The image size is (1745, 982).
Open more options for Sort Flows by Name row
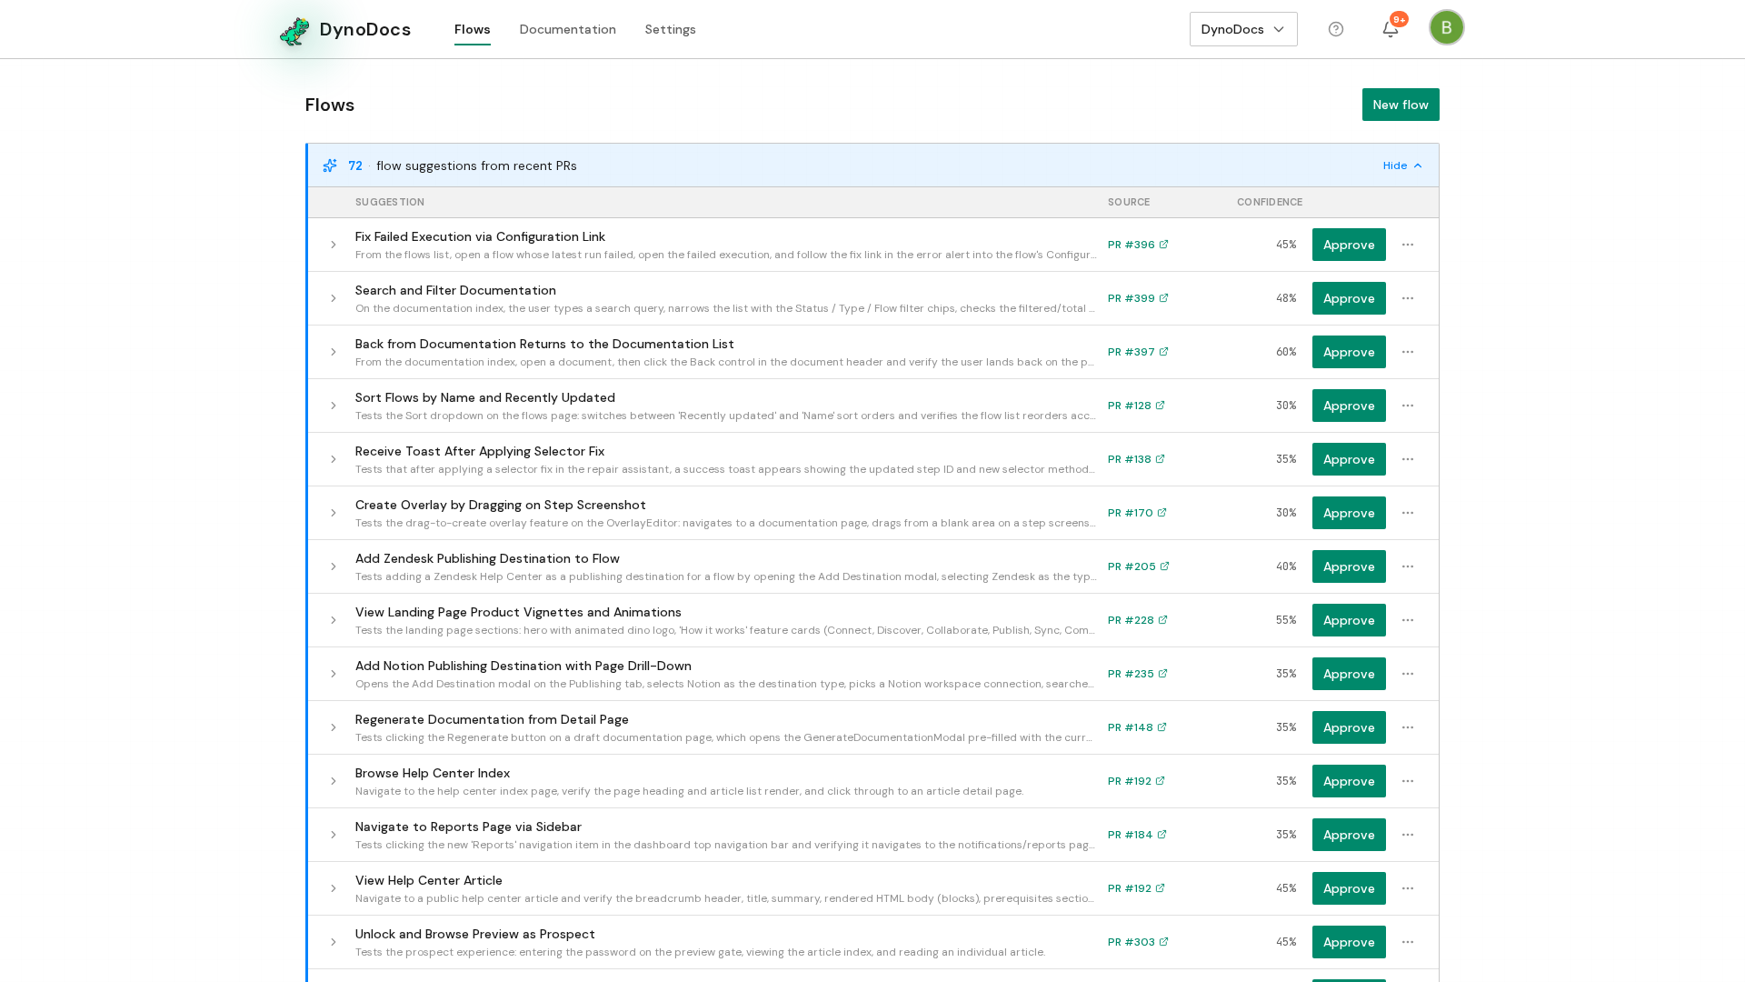pos(1408,406)
